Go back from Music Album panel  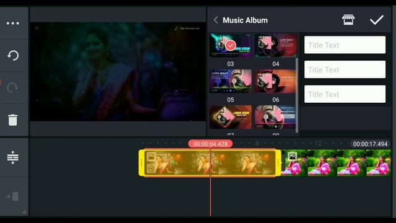click(216, 20)
